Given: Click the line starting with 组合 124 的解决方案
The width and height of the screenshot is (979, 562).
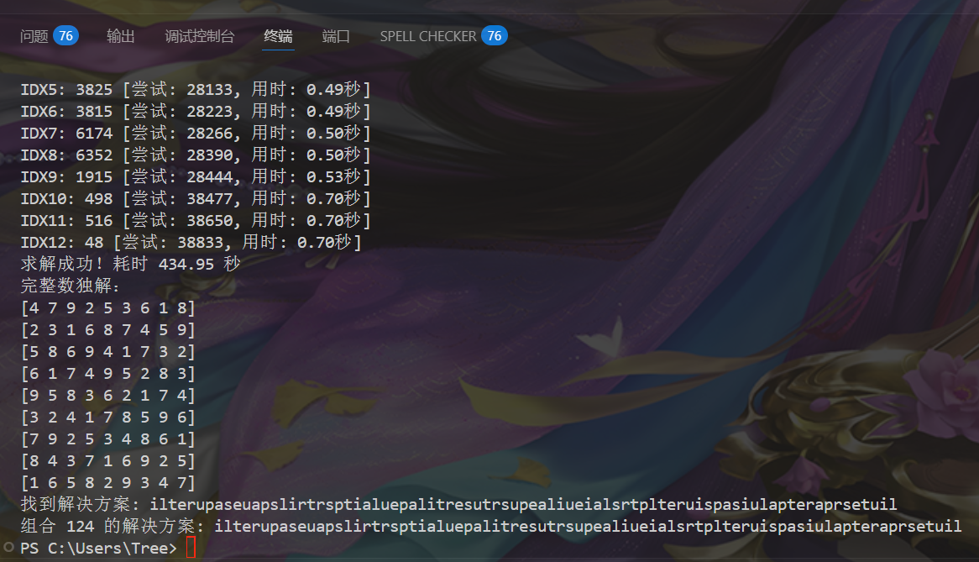Looking at the screenshot, I should pyautogui.click(x=491, y=526).
